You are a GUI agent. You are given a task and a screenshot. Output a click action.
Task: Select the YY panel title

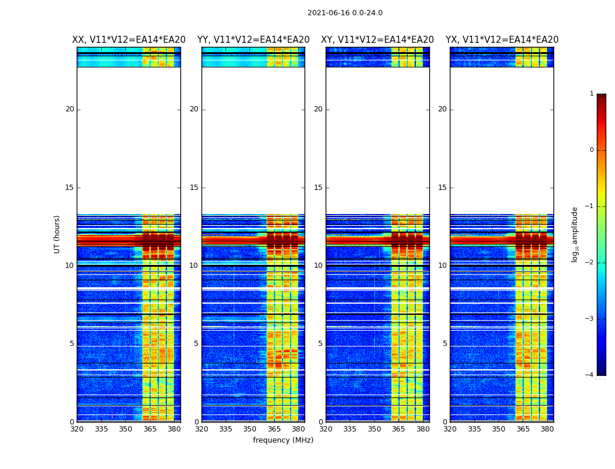click(253, 40)
